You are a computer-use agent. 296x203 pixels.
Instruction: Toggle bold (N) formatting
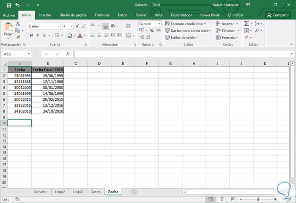(x=31, y=35)
